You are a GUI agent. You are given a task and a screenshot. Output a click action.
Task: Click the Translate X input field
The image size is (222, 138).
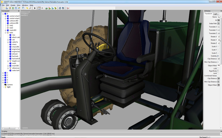219,27
